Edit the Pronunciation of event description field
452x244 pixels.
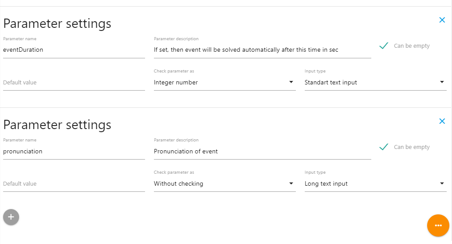[262, 151]
